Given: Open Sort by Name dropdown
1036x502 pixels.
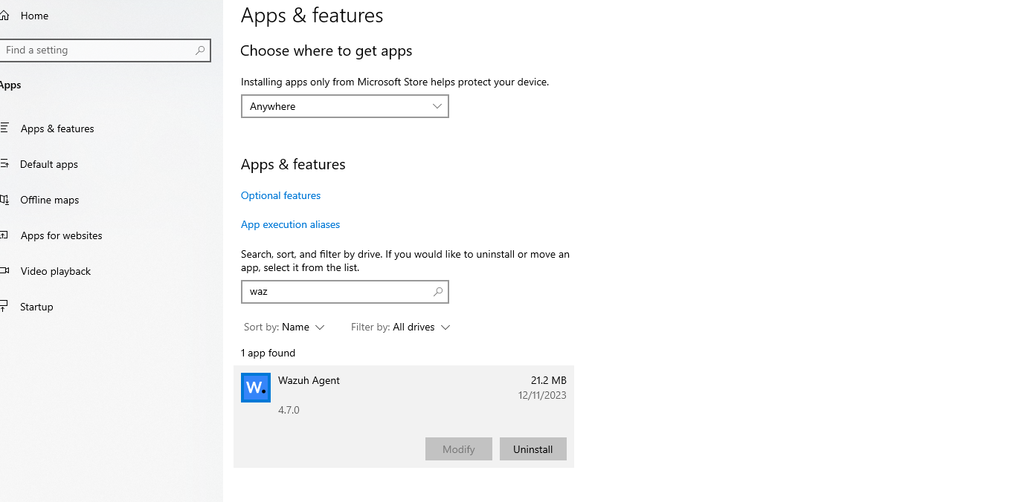Looking at the screenshot, I should click(x=285, y=327).
